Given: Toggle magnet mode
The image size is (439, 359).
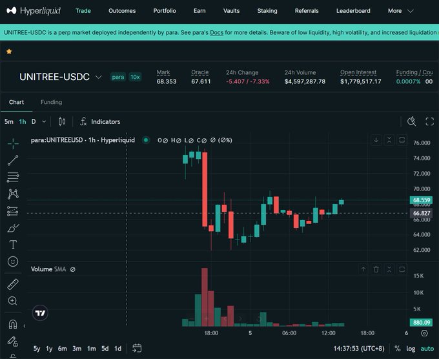Looking at the screenshot, I should pyautogui.click(x=13, y=324).
